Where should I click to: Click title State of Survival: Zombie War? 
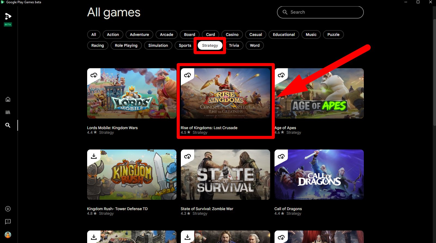coord(207,209)
